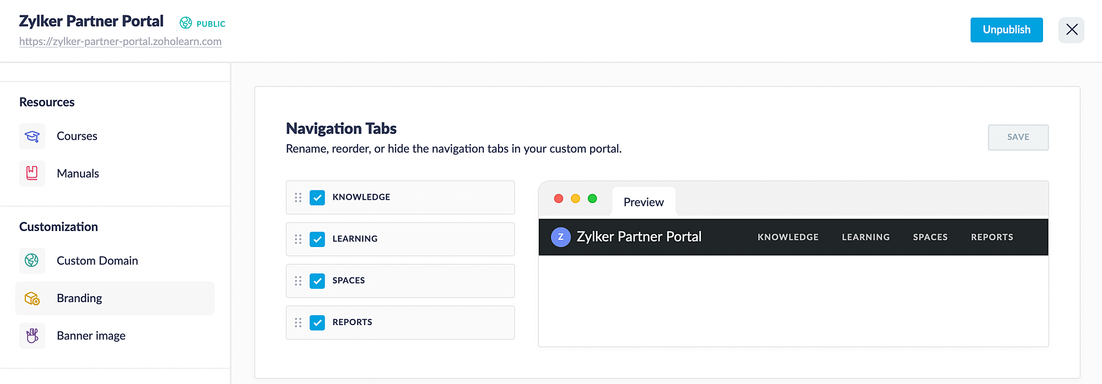Screen dimensions: 1102x384
Task: Uncheck the KNOWLEDGE tab checkbox
Action: pos(317,198)
